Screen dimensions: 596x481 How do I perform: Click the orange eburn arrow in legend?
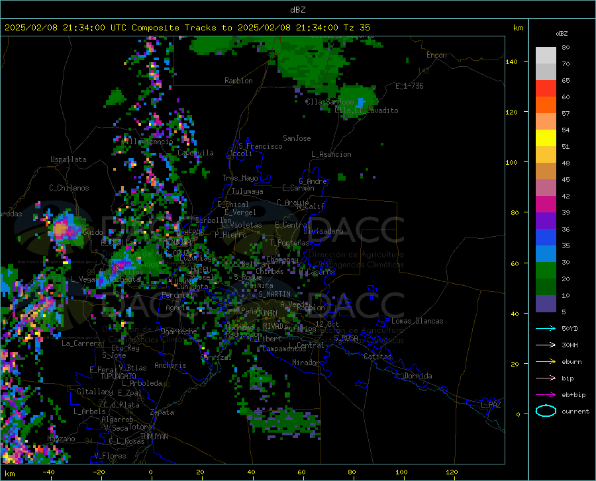coord(546,361)
